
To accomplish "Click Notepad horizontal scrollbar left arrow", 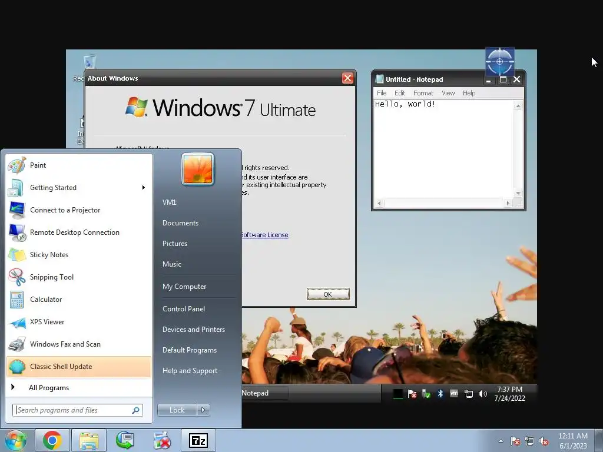I will [379, 203].
